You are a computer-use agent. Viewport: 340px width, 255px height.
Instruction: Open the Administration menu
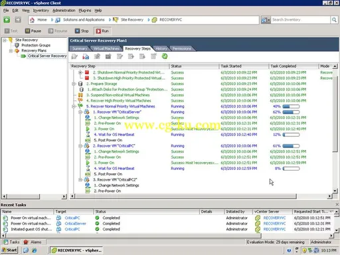click(x=64, y=11)
